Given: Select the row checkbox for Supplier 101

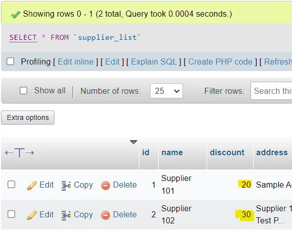Looking at the screenshot, I should click(x=11, y=185).
